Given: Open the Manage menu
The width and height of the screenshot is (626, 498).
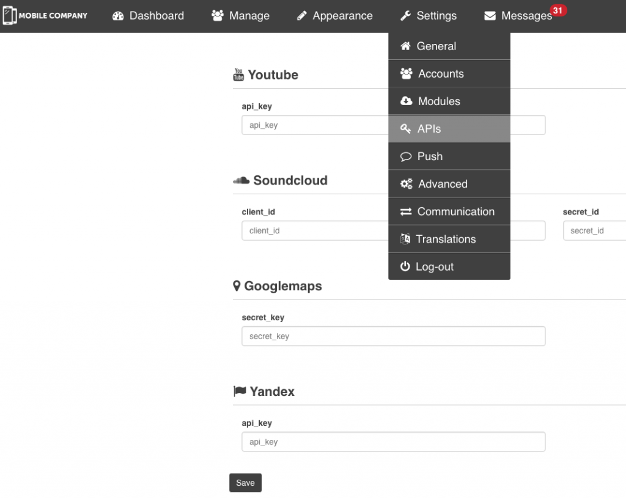Looking at the screenshot, I should coord(240,16).
